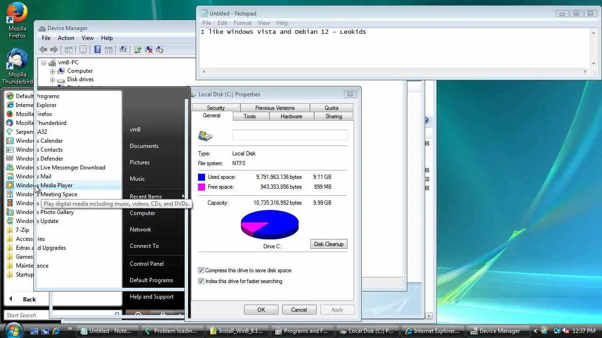Switch to Hardware tab in Disk Properties
This screenshot has height=338, width=602.
pos(291,116)
